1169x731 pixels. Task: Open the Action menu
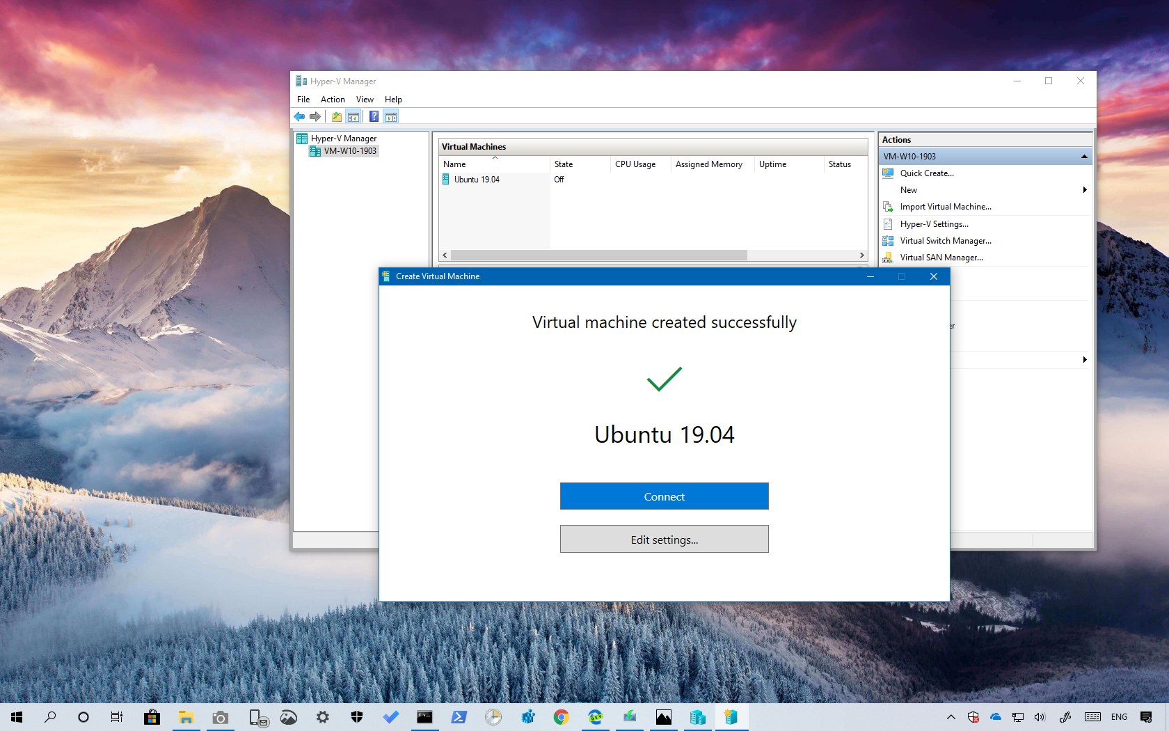pos(332,100)
